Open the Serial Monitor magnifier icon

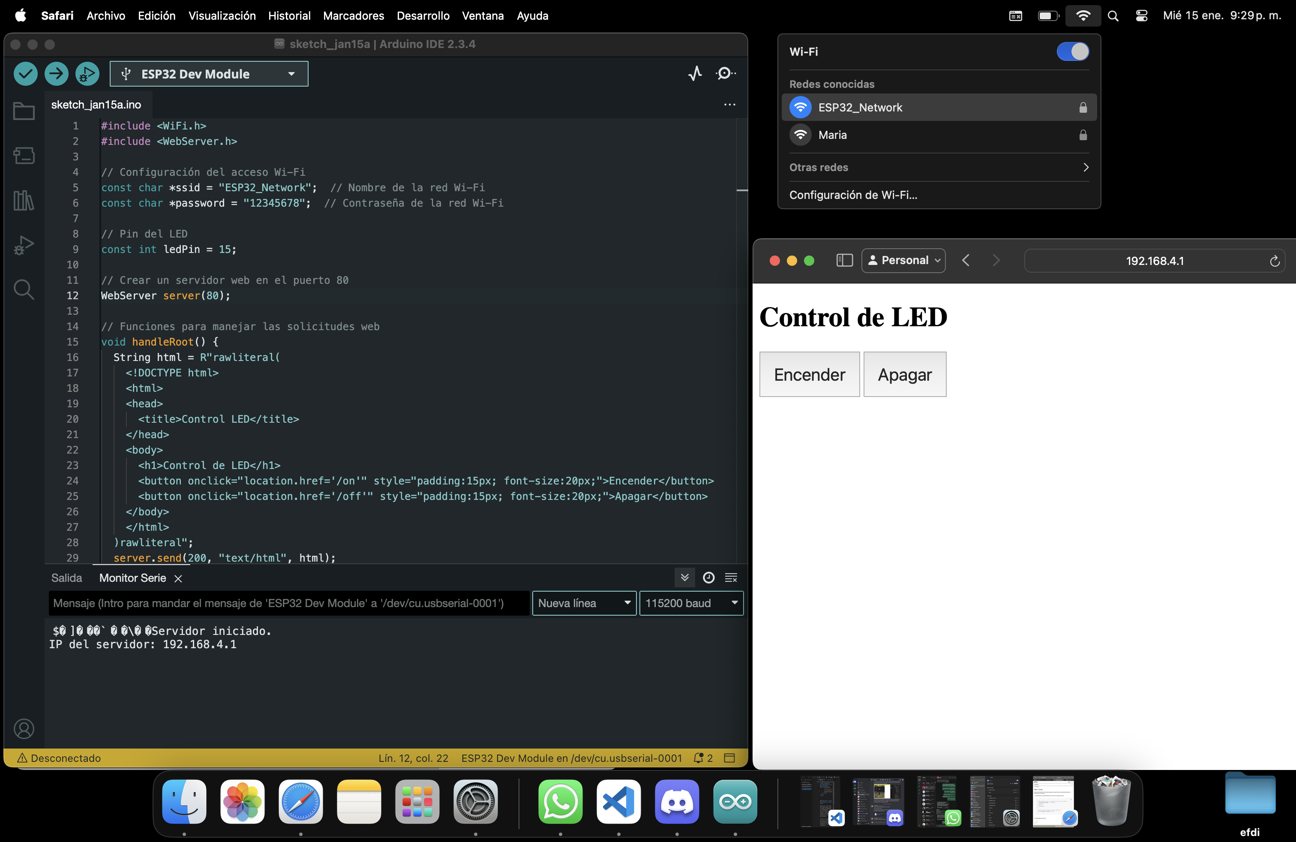tap(725, 74)
